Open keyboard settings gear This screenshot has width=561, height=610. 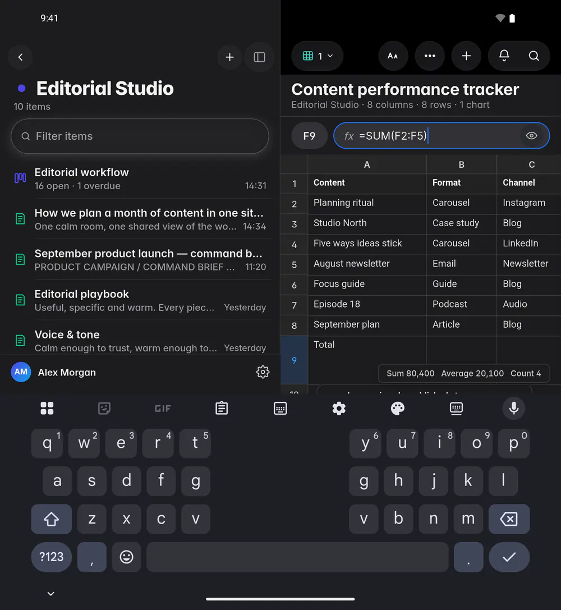339,409
